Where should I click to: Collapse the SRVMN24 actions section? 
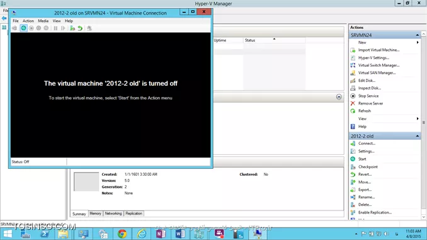coord(417,35)
